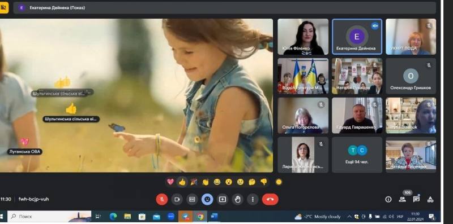Hide the reactions bar with the smiley button
The width and height of the screenshot is (453, 224).
207,199
